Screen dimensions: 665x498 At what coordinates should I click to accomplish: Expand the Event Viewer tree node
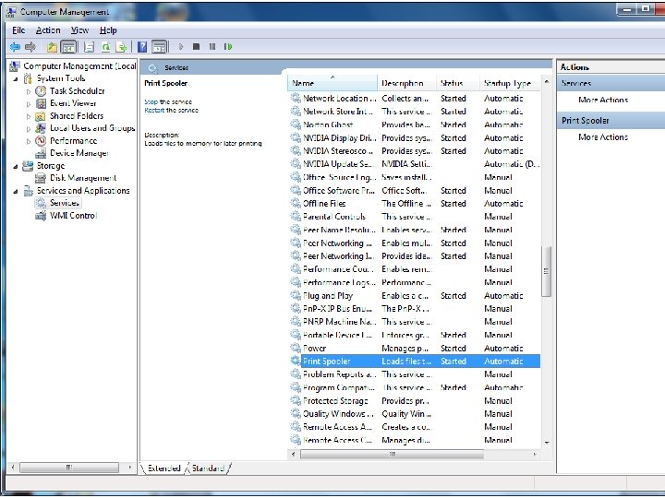29,103
